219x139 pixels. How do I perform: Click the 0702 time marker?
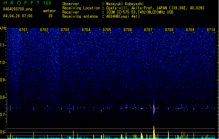click(x=44, y=30)
